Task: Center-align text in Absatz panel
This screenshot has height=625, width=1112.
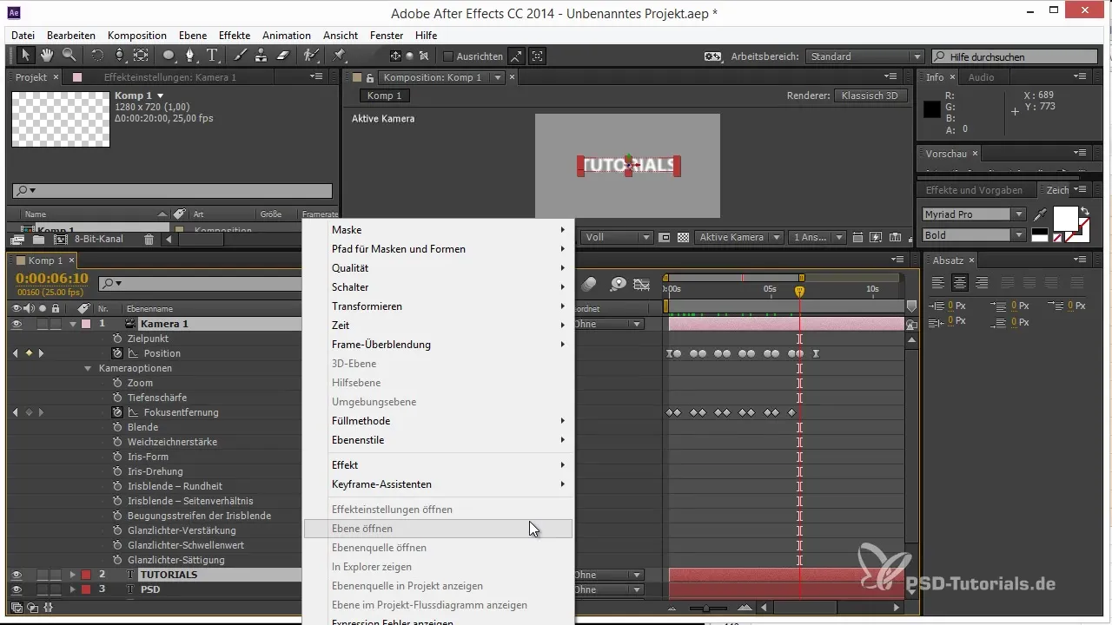Action: pyautogui.click(x=959, y=283)
